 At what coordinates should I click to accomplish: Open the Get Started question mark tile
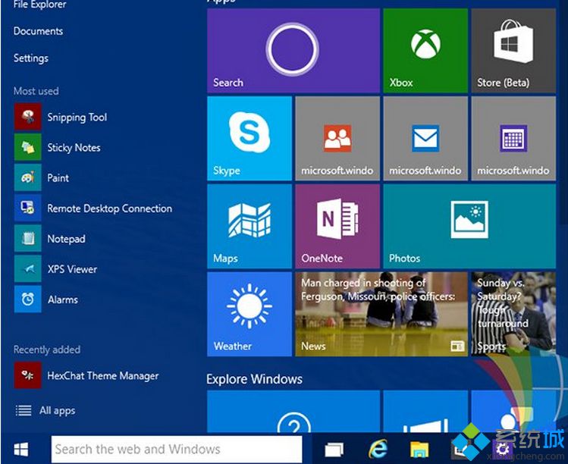point(293,412)
